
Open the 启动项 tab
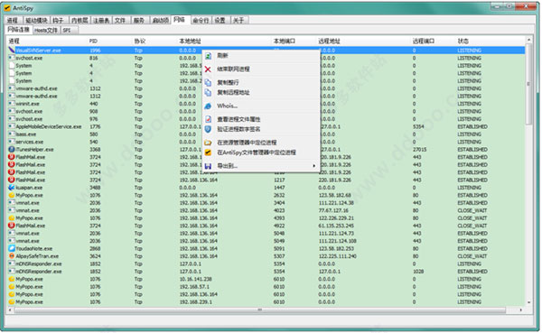161,21
